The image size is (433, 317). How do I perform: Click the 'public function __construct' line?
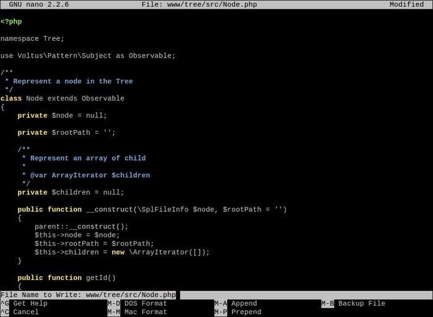pos(152,209)
